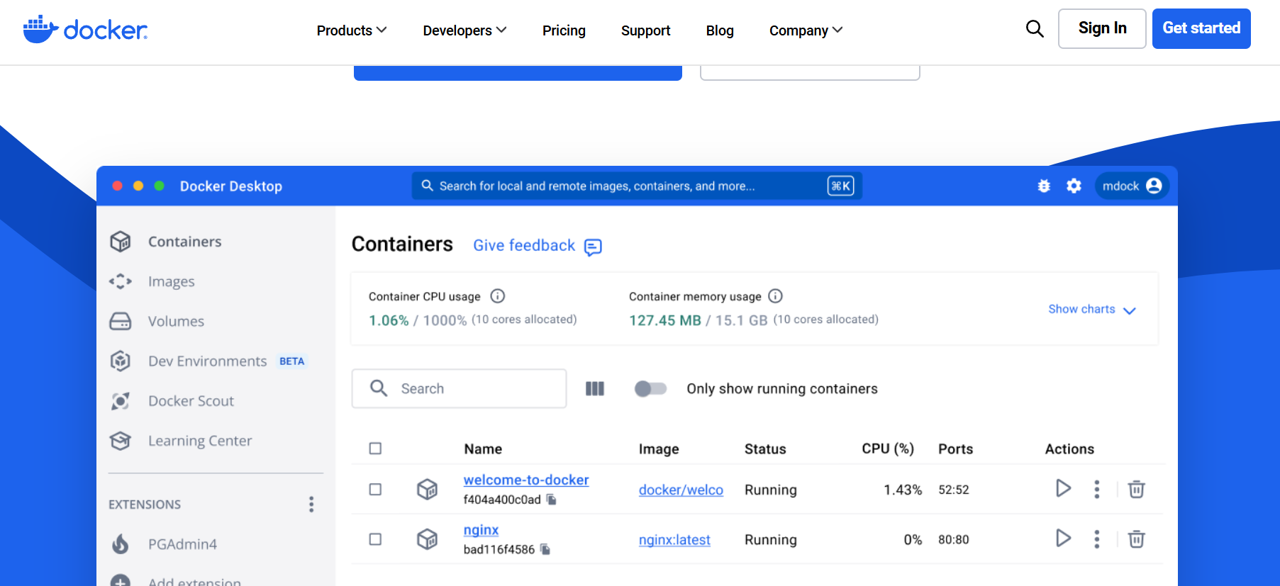Check the welcome-to-docker row checkbox

tap(375, 490)
